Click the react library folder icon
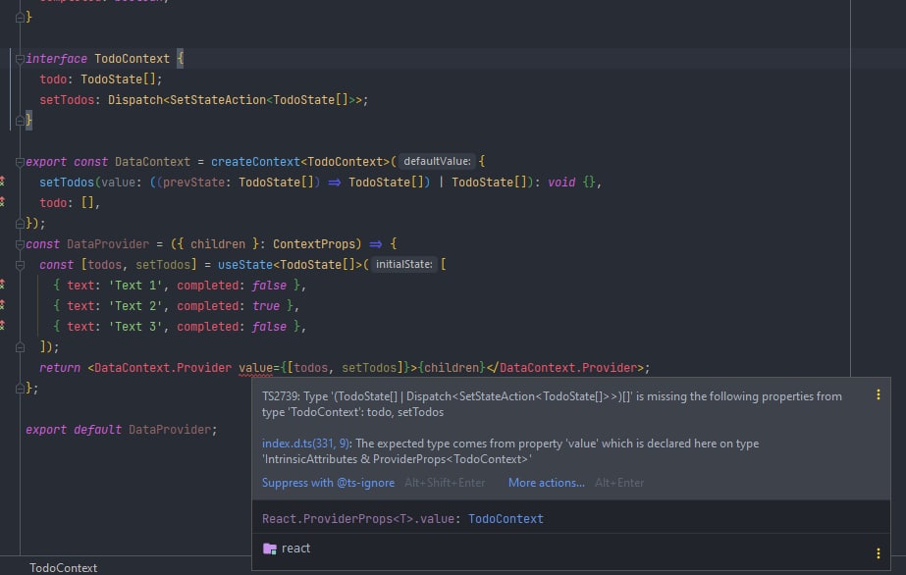Image resolution: width=906 pixels, height=575 pixels. 270,549
